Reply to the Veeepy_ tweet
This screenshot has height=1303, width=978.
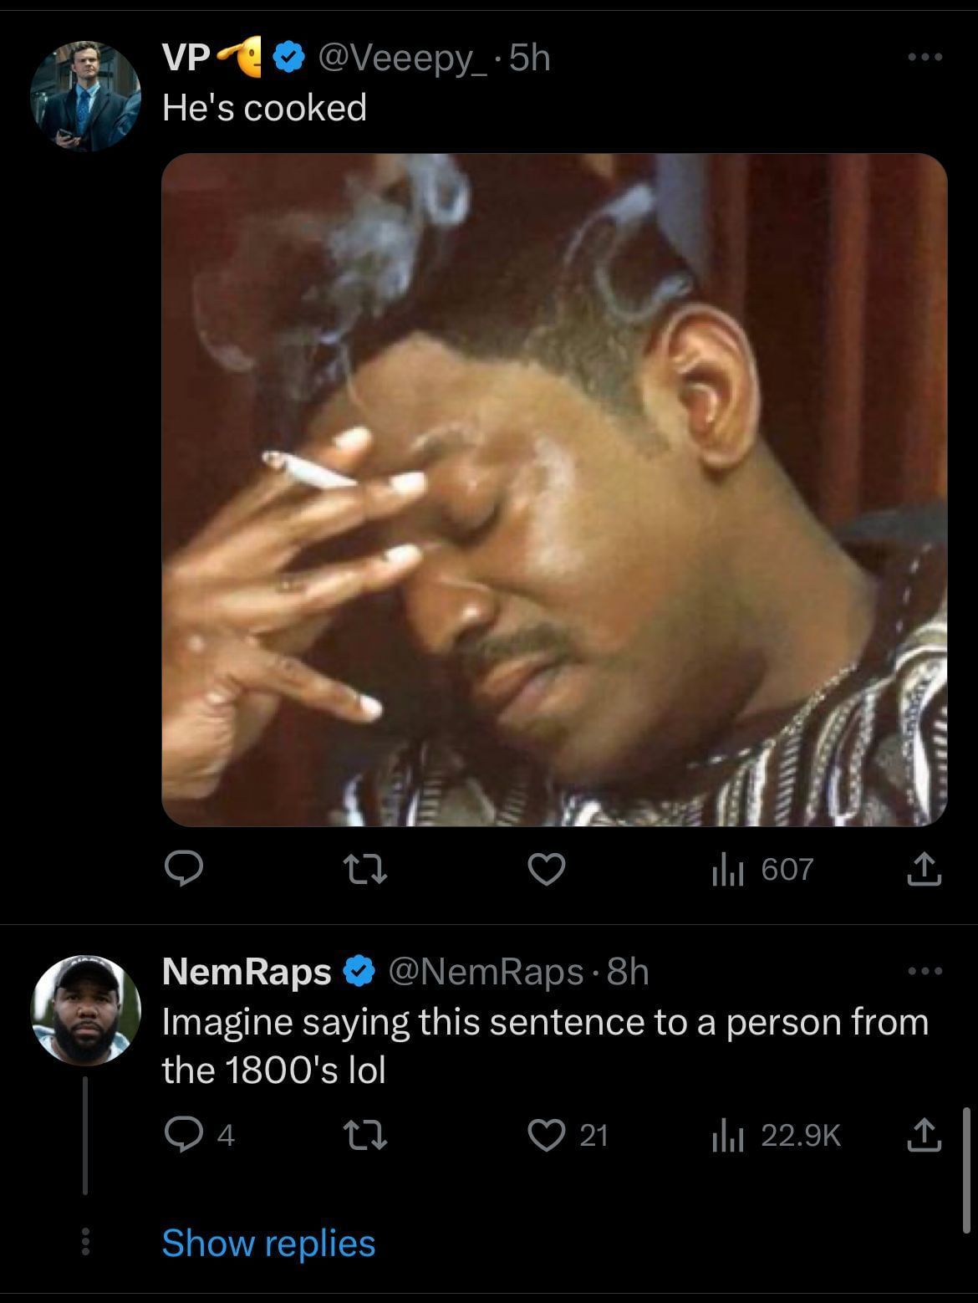181,870
